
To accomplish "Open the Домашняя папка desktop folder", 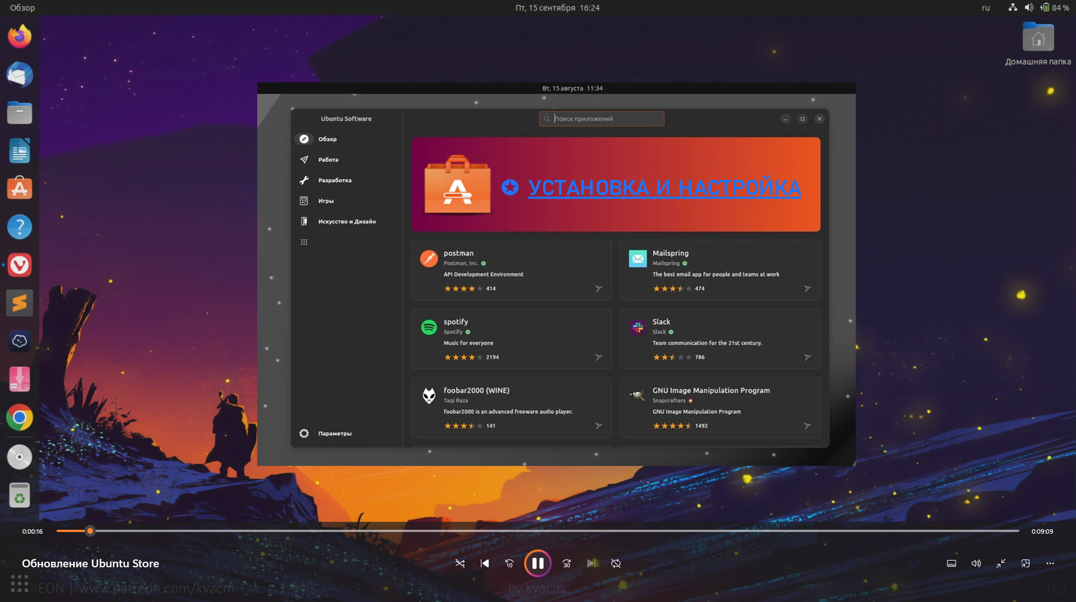I will pyautogui.click(x=1038, y=45).
